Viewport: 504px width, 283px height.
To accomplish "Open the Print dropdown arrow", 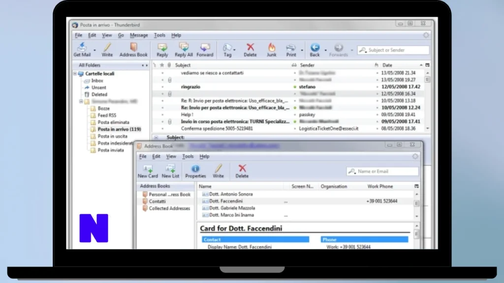I will tap(302, 51).
